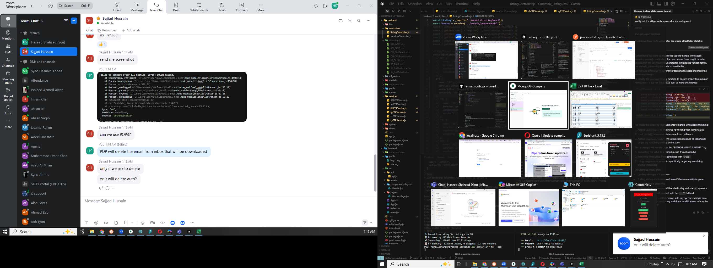Click the attach file icon in message toolbar
The image size is (713, 268).
pyautogui.click(x=116, y=223)
